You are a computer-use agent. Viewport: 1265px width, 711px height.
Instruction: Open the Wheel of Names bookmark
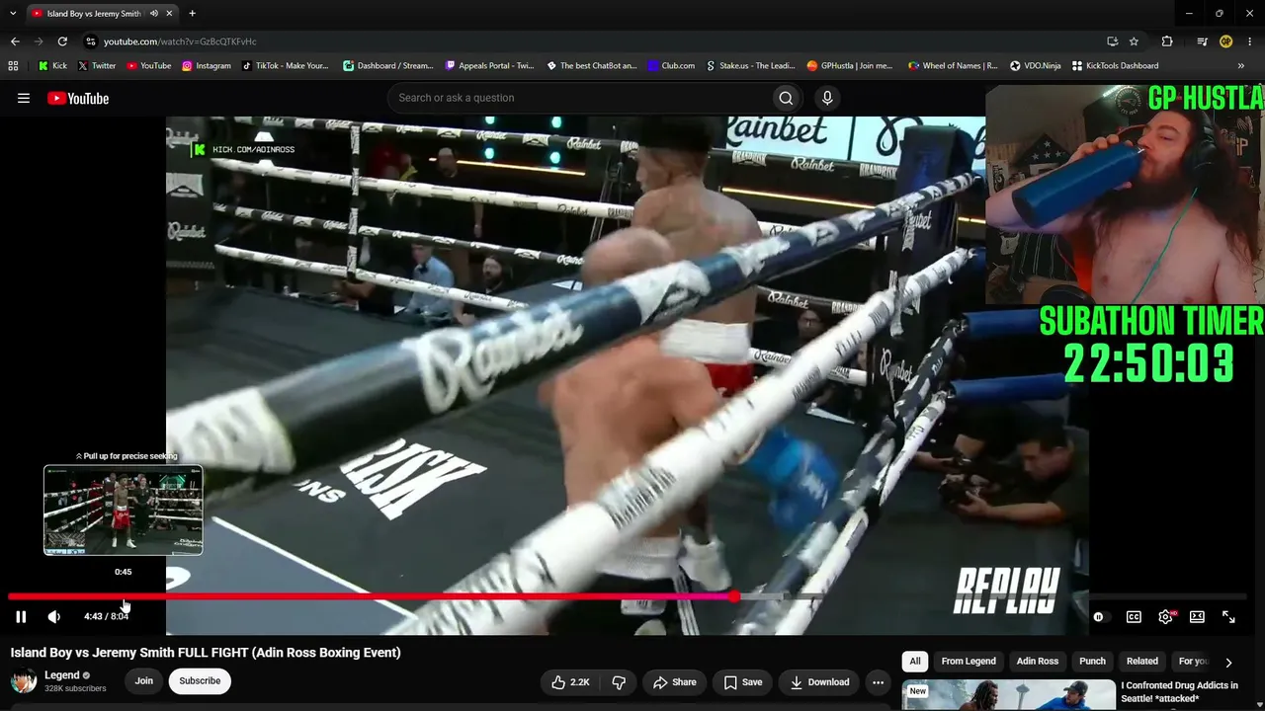pyautogui.click(x=953, y=66)
